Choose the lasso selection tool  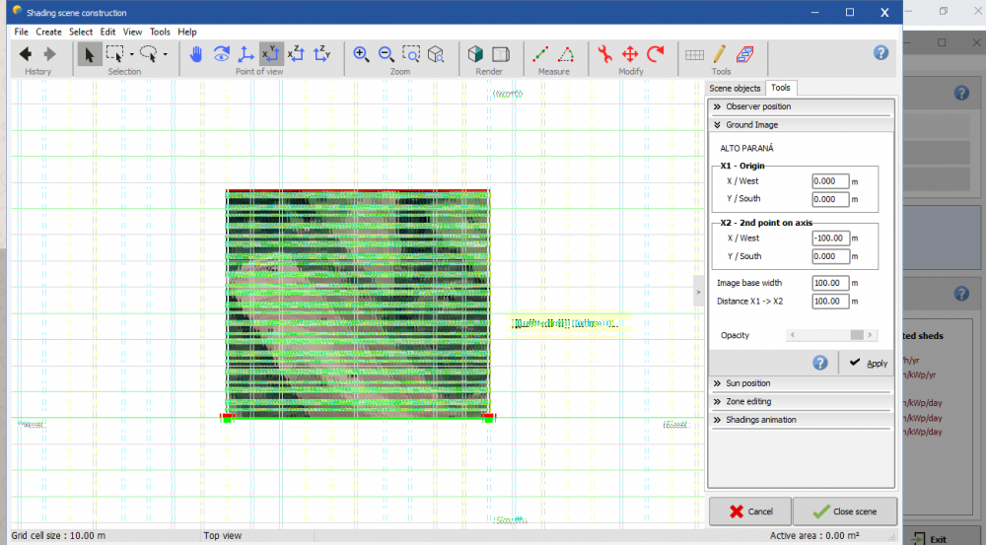(x=149, y=54)
